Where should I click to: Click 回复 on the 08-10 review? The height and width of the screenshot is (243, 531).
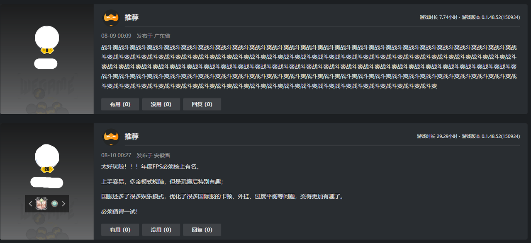[x=202, y=230]
